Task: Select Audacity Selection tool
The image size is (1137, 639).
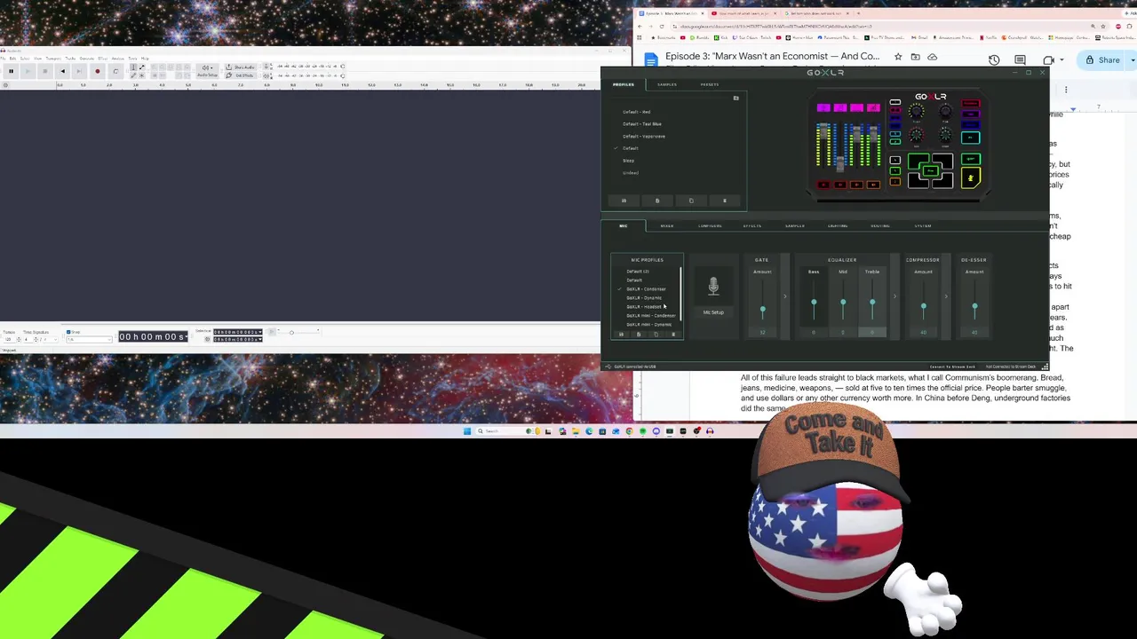Action: click(x=133, y=67)
